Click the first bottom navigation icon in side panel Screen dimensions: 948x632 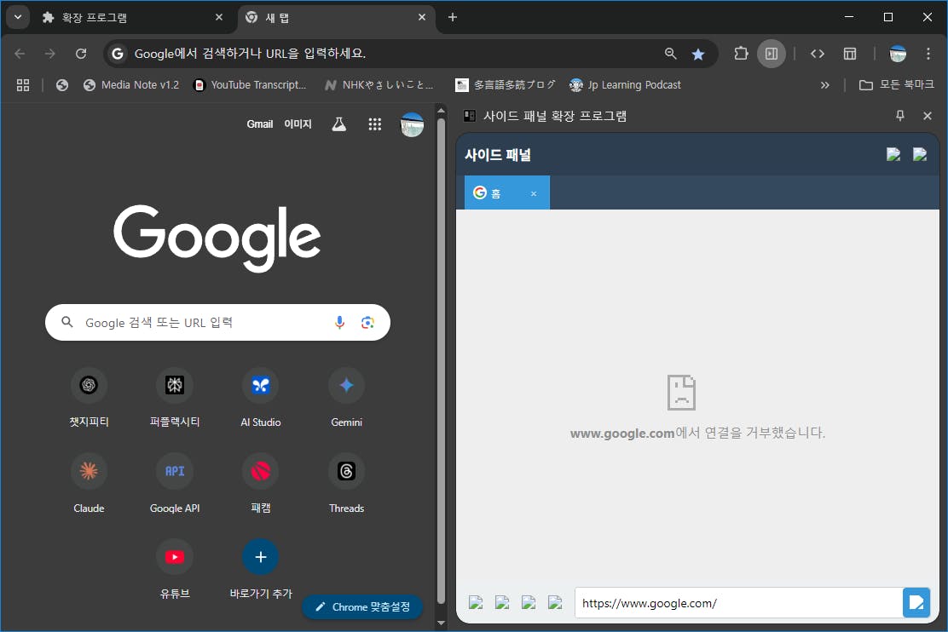click(476, 602)
